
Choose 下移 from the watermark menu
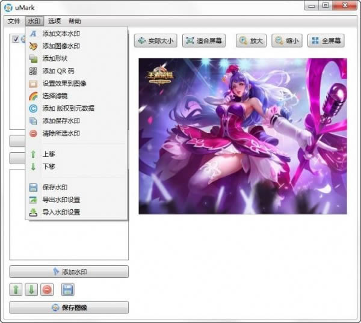[x=76, y=167]
